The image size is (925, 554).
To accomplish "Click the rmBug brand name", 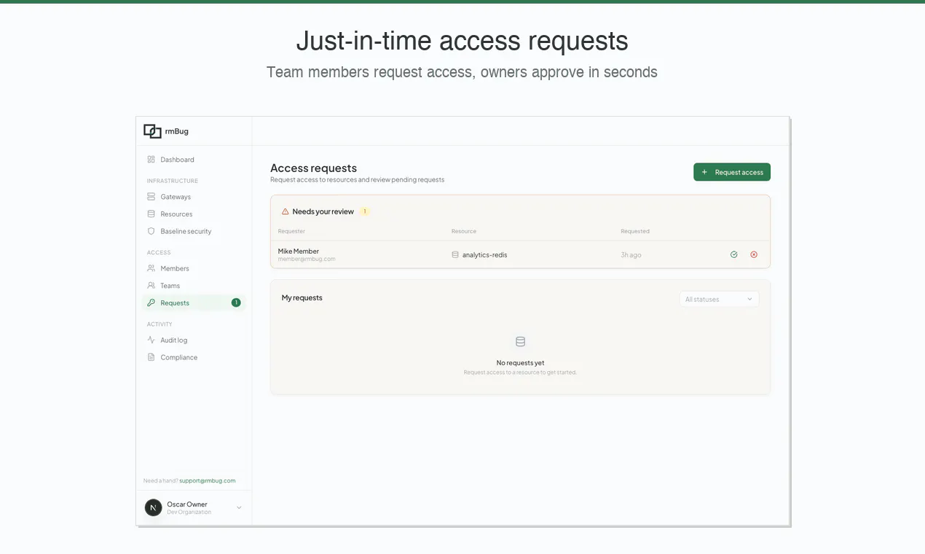I will [177, 131].
